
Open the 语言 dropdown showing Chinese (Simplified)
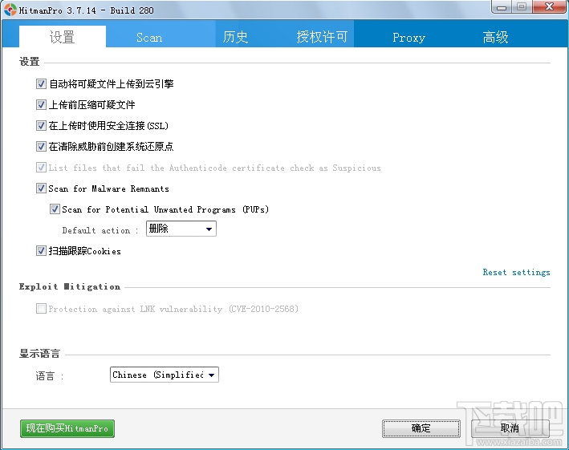164,375
